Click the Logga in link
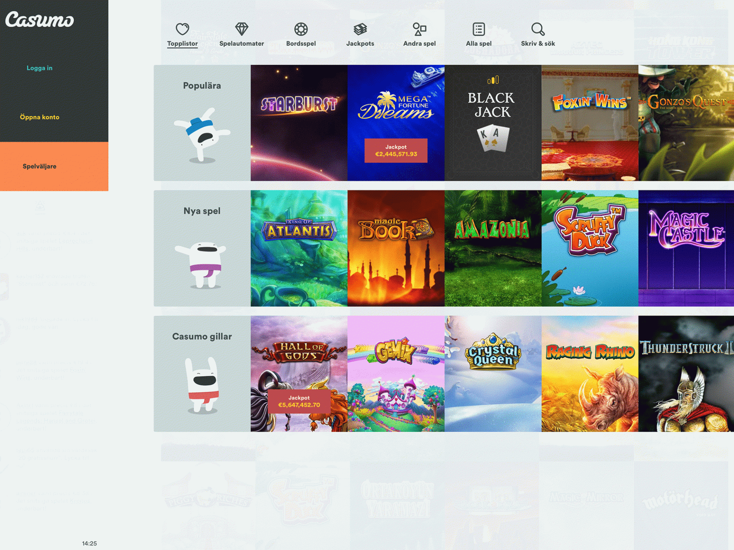 39,68
